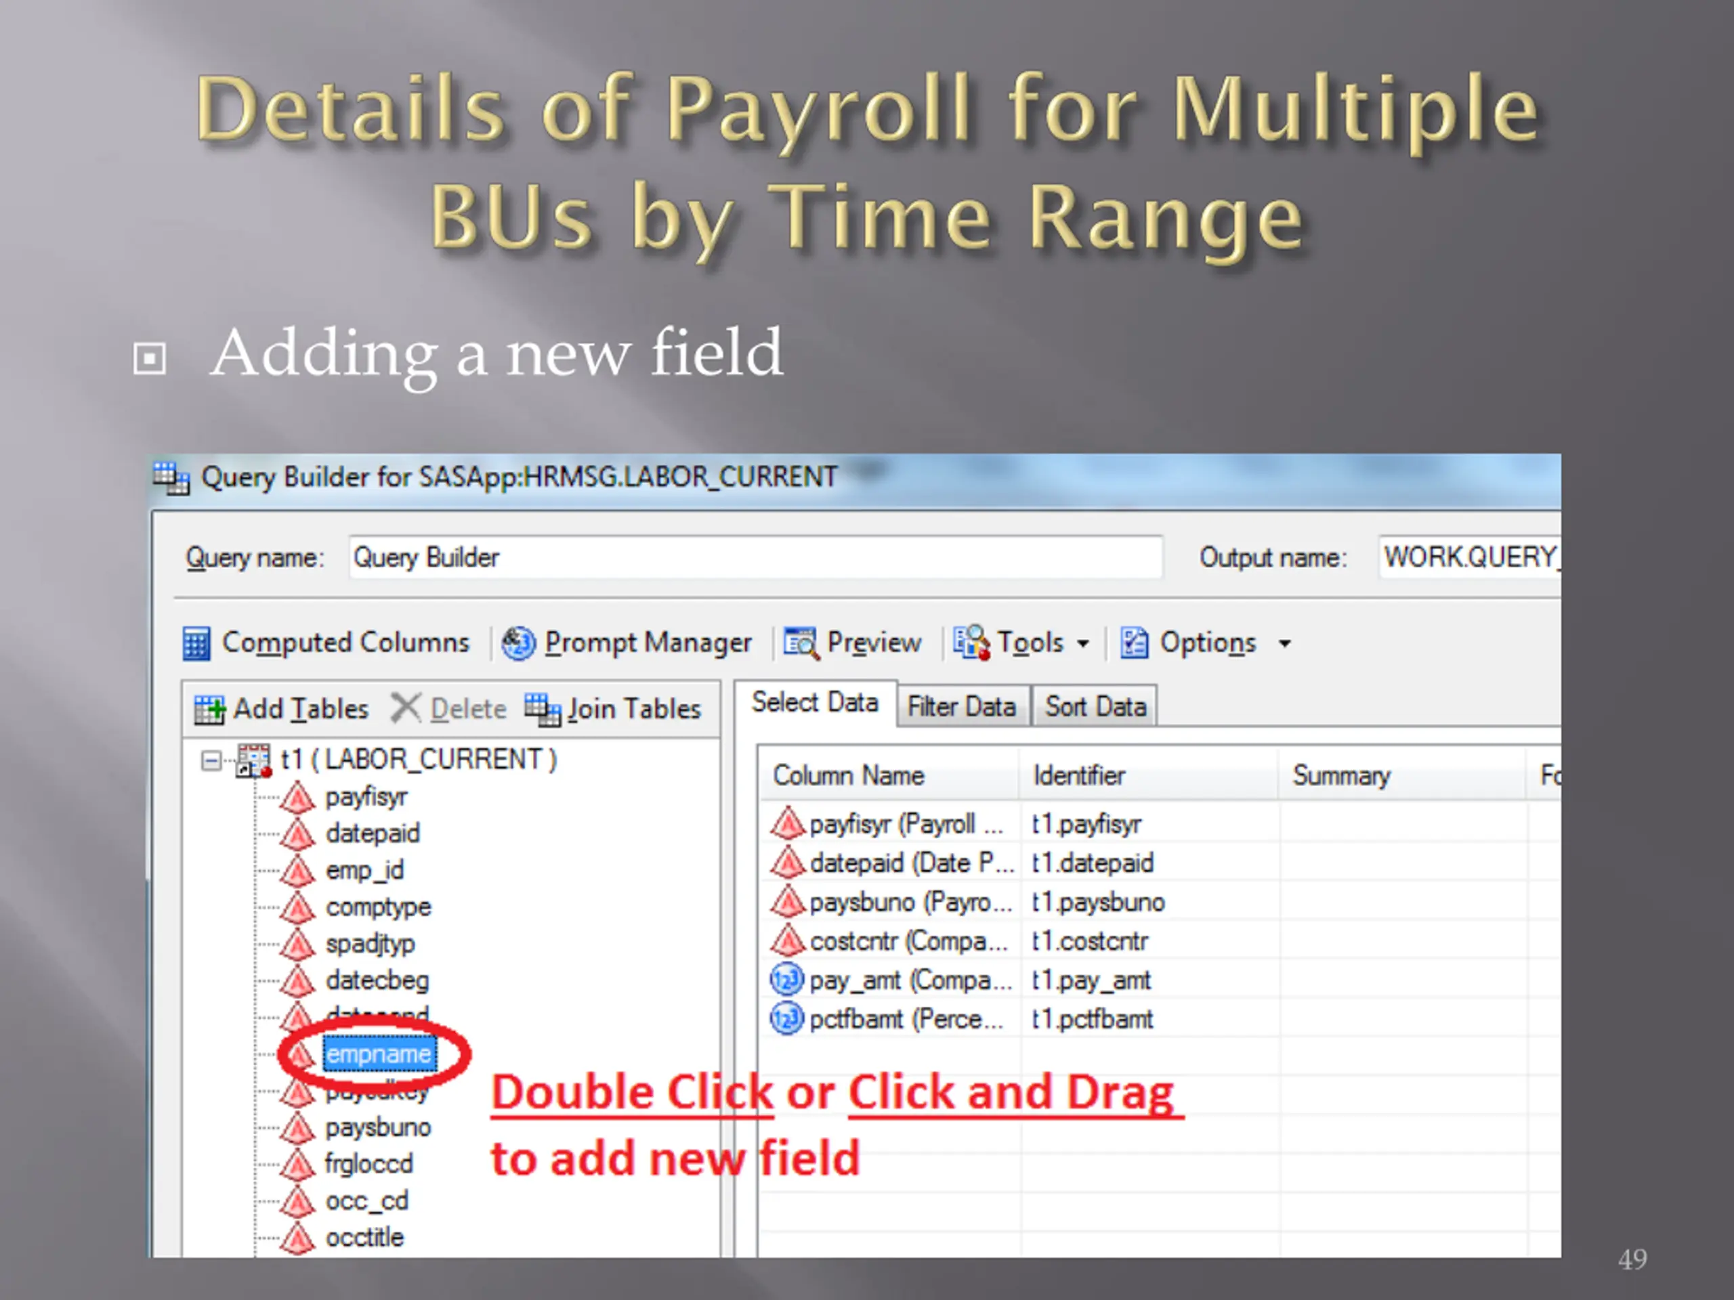Click the icon beside datecbeg in tree
Image resolution: width=1734 pixels, height=1300 pixels.
pyautogui.click(x=298, y=981)
